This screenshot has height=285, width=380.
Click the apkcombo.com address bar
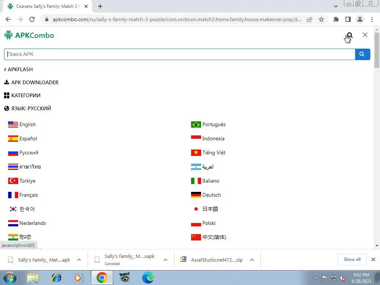coord(177,19)
